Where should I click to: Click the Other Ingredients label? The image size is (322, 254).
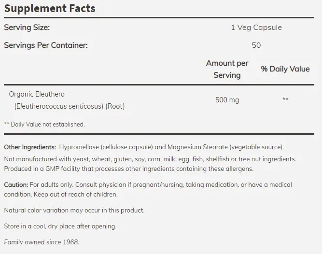(x=30, y=147)
